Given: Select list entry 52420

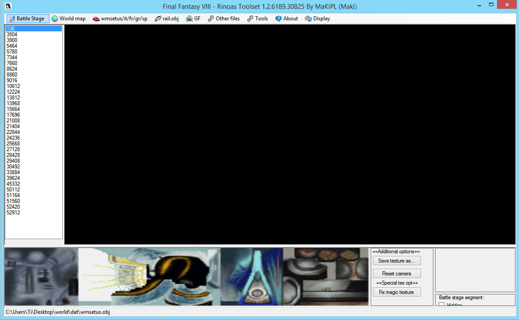Looking at the screenshot, I should click(34, 207).
